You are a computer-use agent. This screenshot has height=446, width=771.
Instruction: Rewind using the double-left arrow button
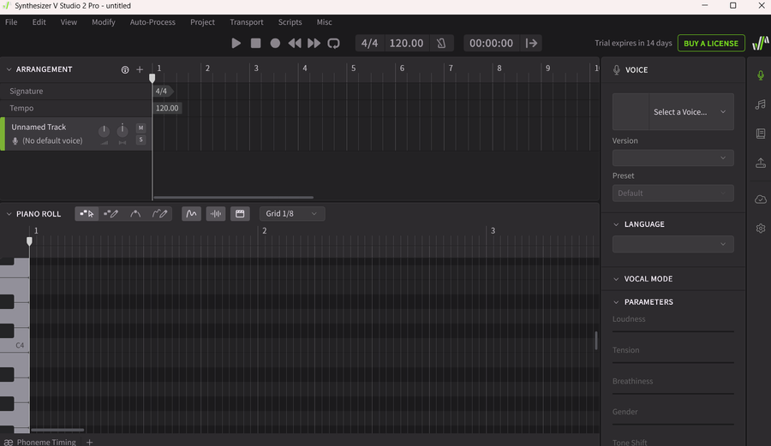point(295,43)
